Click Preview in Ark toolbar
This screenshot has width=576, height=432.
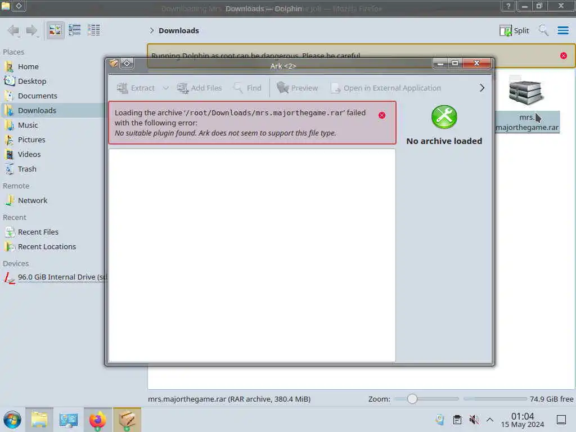click(297, 88)
